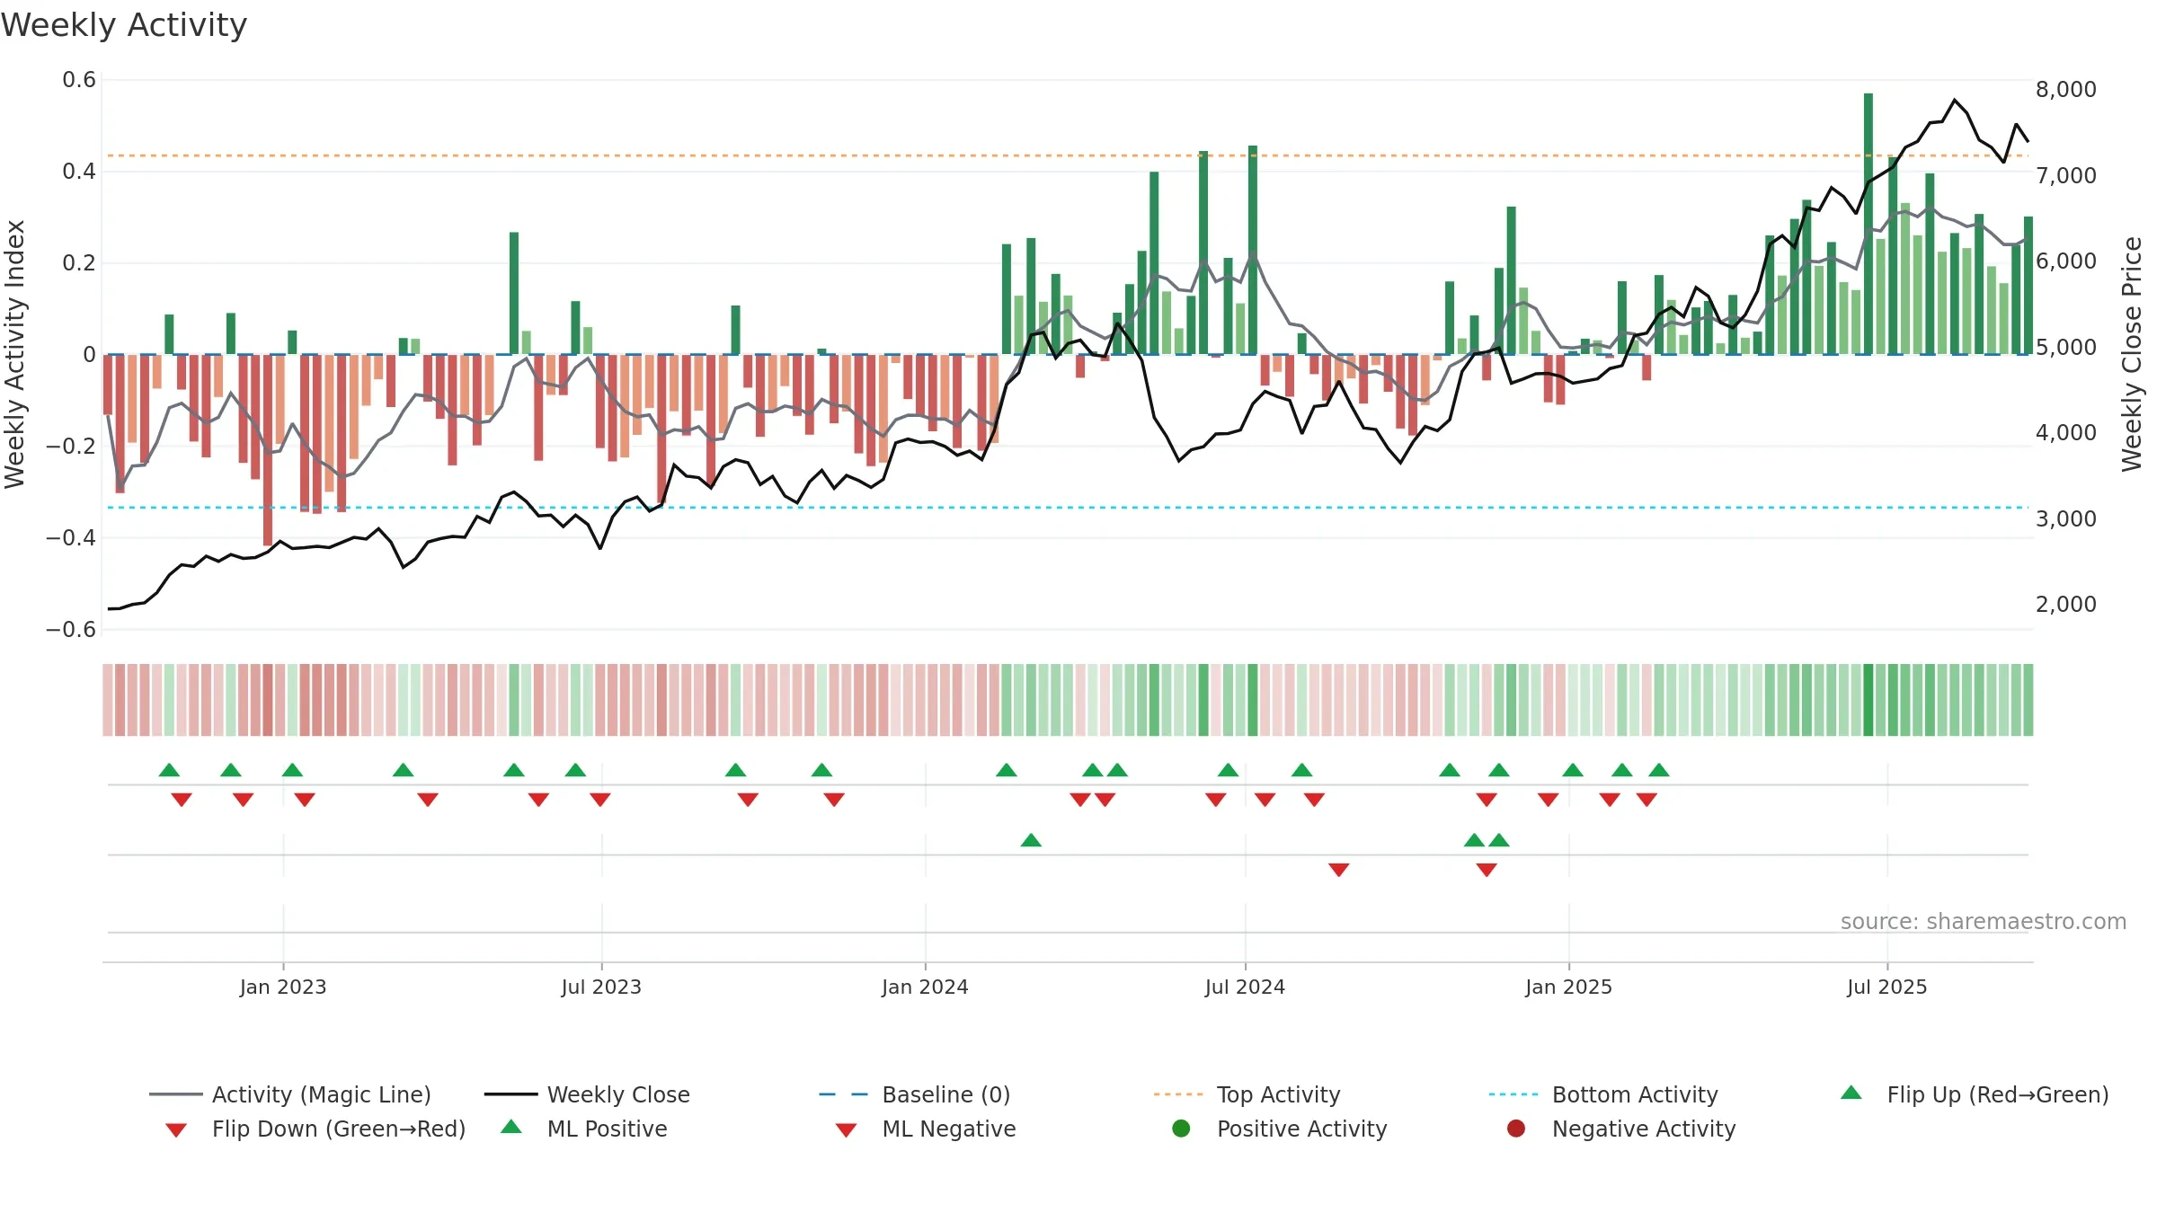The width and height of the screenshot is (2157, 1213).
Task: Click Negative Activity red circle legend icon
Action: 1516,1129
